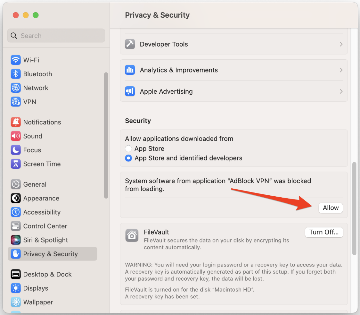Image resolution: width=360 pixels, height=315 pixels.
Task: Open Apple Advertising disclosure chevron
Action: tap(341, 91)
